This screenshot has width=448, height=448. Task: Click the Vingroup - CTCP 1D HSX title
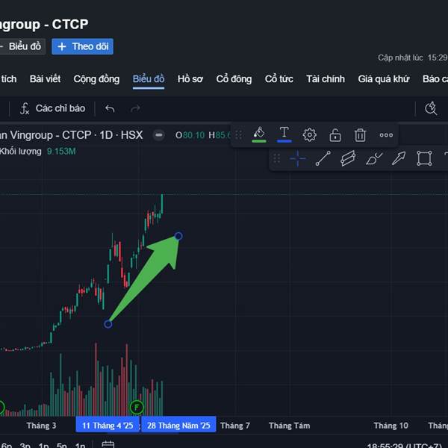[71, 135]
